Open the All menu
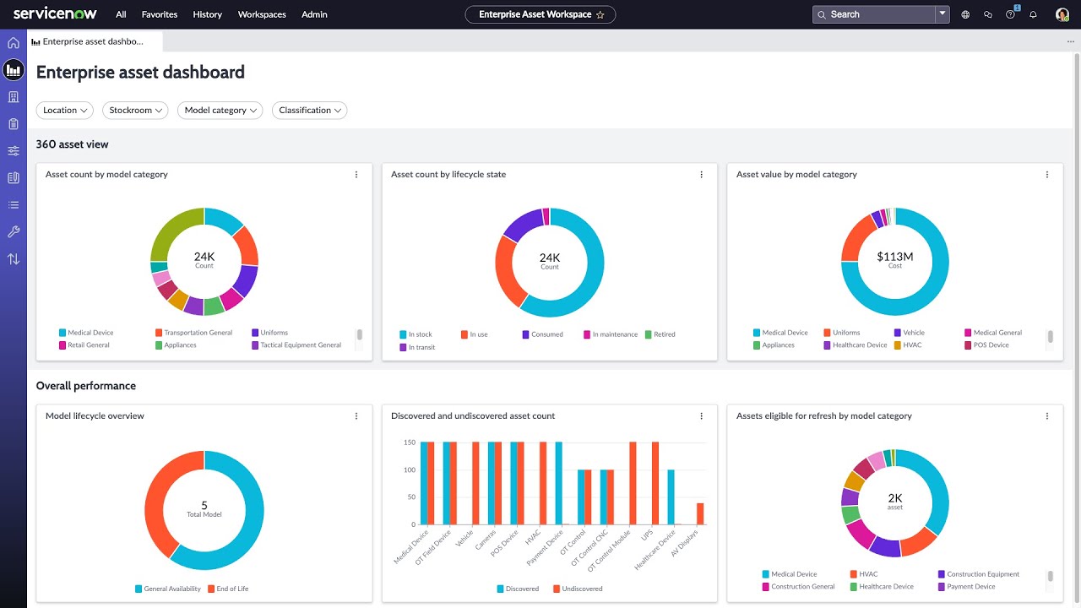Screen dimensions: 1081x608 [x=122, y=14]
